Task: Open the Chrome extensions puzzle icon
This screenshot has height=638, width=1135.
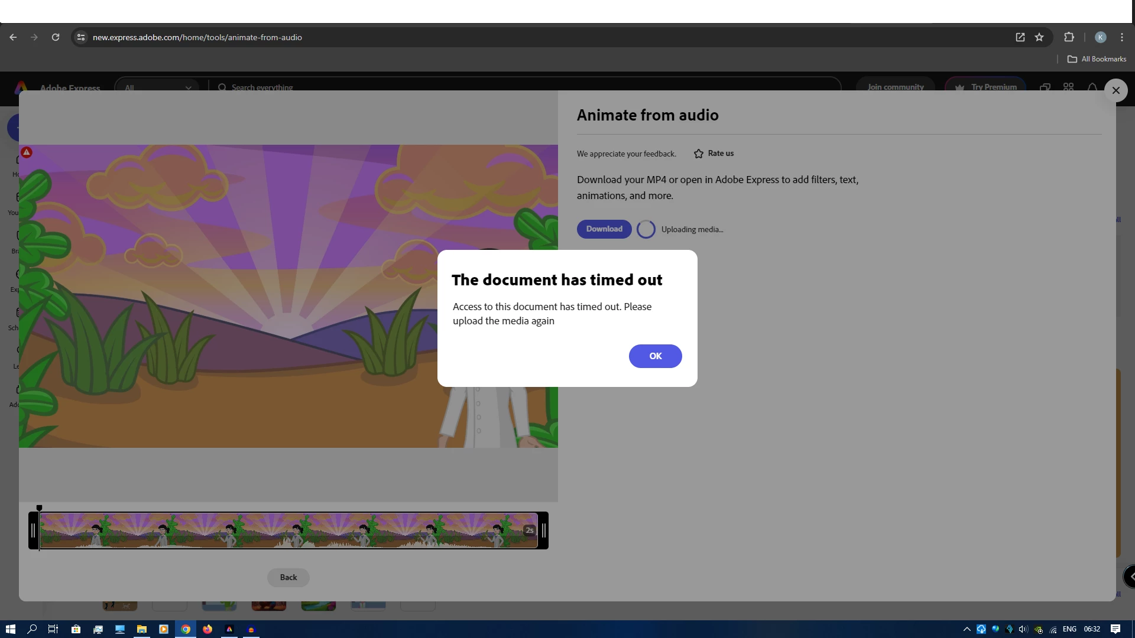Action: pos(1069,37)
